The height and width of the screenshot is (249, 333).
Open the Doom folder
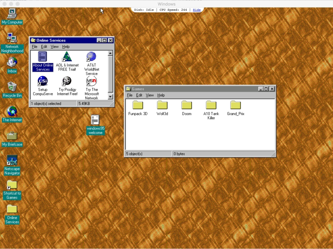pos(186,106)
